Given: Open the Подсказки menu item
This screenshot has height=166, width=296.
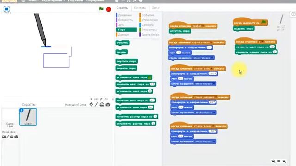Looking at the screenshot, I should 75,1.
